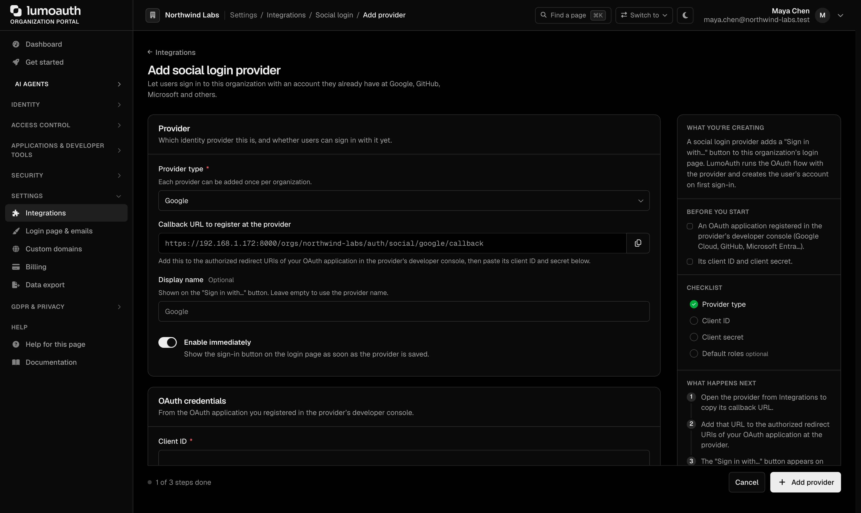The image size is (861, 513).
Task: Click the swap arrows icon on Switch to
Action: [x=624, y=15]
